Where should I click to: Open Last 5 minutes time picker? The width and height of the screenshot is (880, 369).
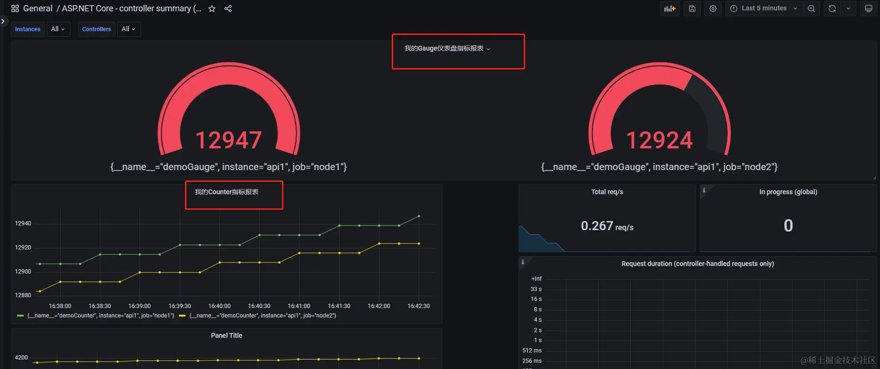[764, 9]
